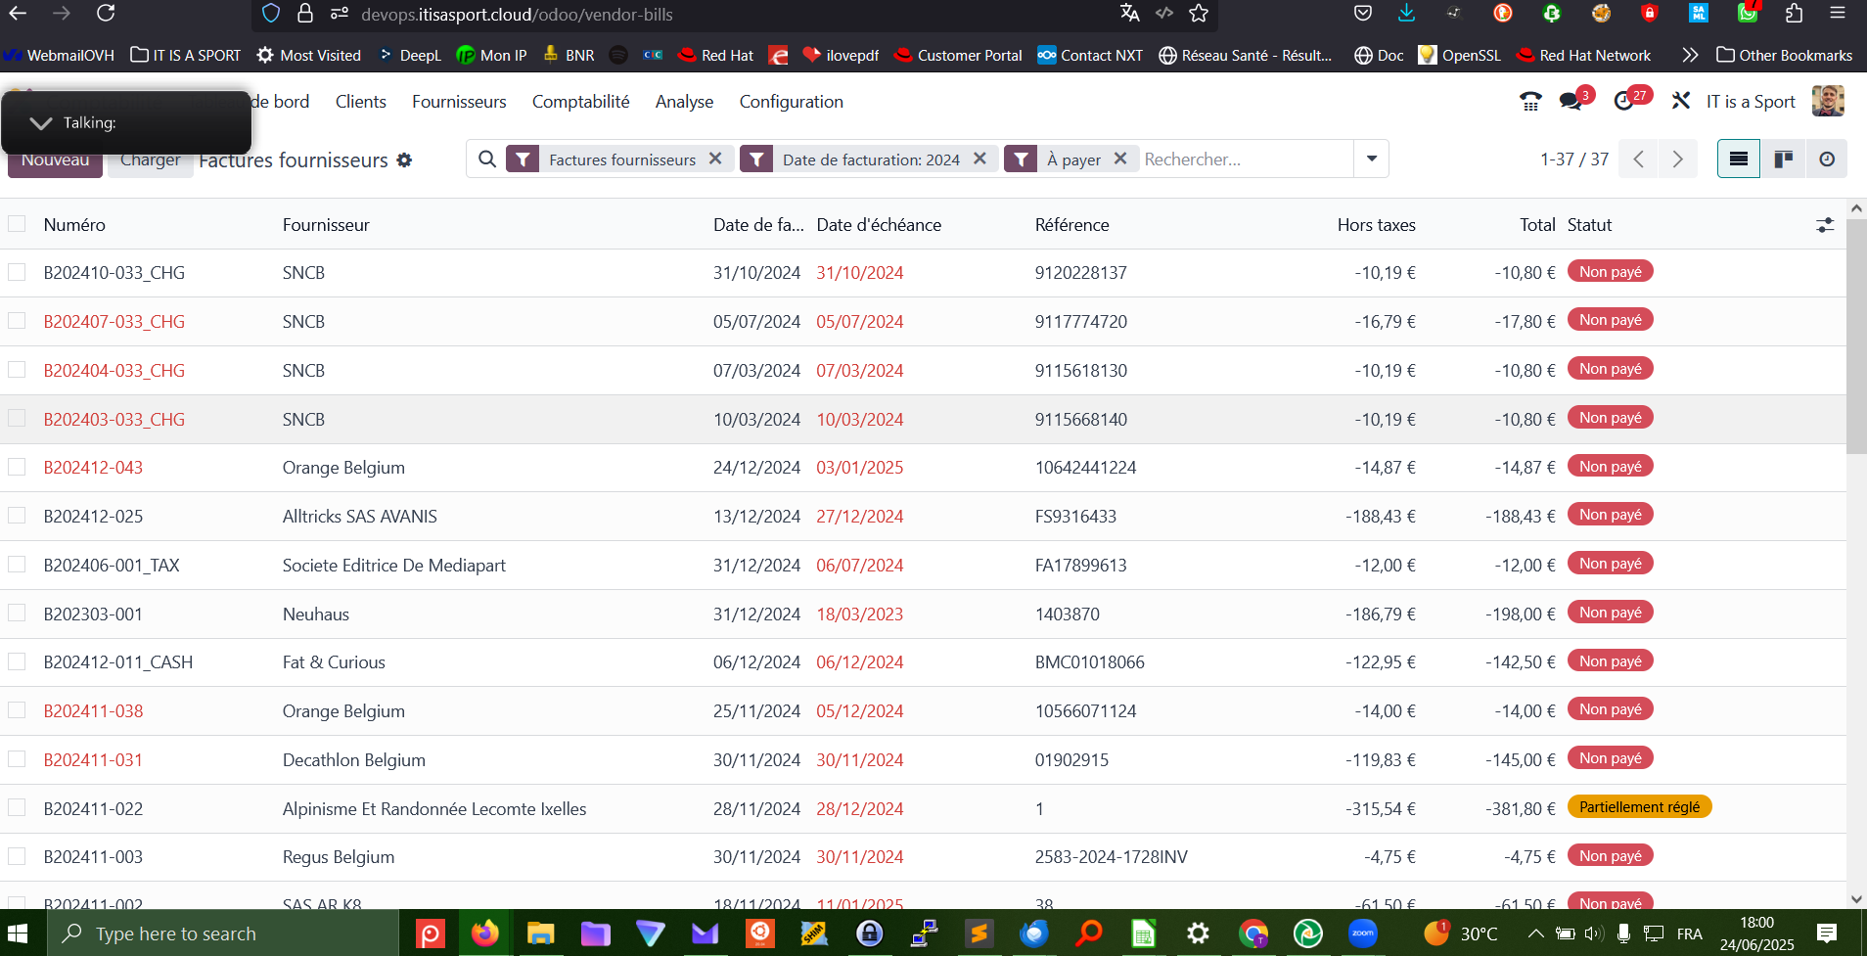Go to next page of records
1867x956 pixels.
click(1677, 159)
